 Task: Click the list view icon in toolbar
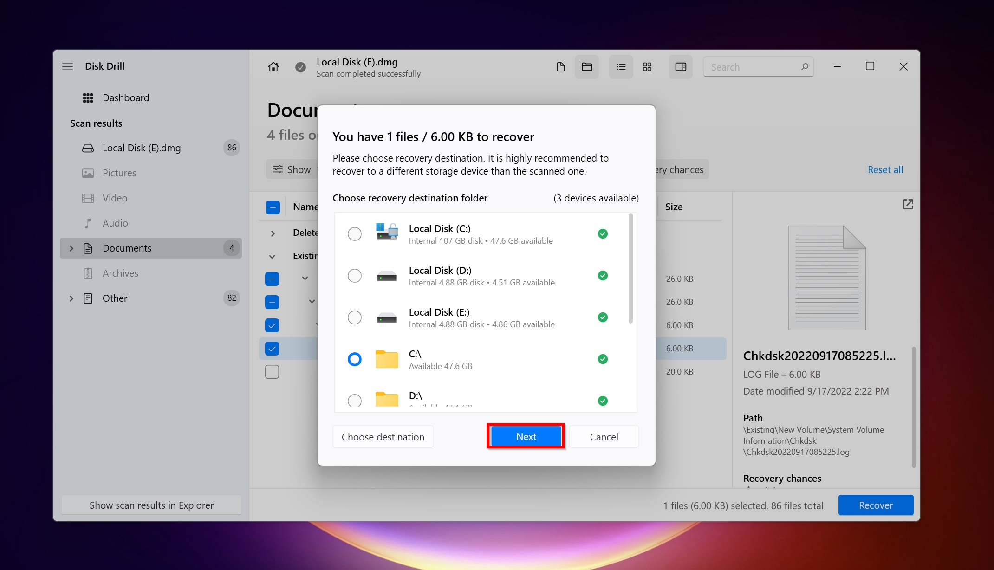[621, 66]
